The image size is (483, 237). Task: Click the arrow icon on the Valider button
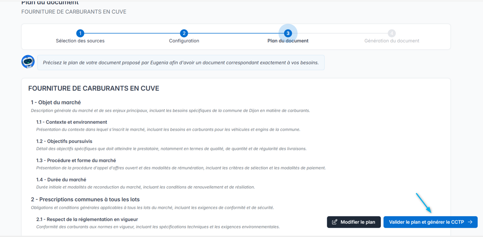[470, 222]
